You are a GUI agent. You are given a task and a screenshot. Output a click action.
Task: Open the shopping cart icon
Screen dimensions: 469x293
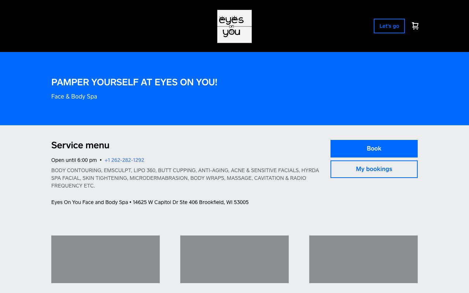[x=415, y=26]
